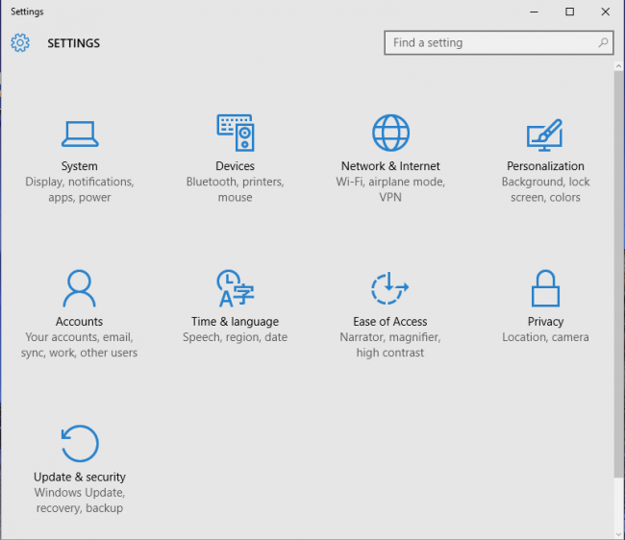Click the Privacy category title text

pos(545,321)
